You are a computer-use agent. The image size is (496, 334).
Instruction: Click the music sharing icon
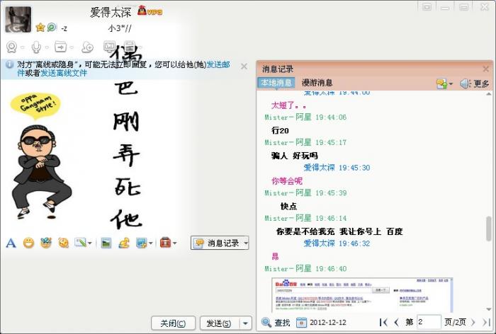pyautogui.click(x=124, y=243)
